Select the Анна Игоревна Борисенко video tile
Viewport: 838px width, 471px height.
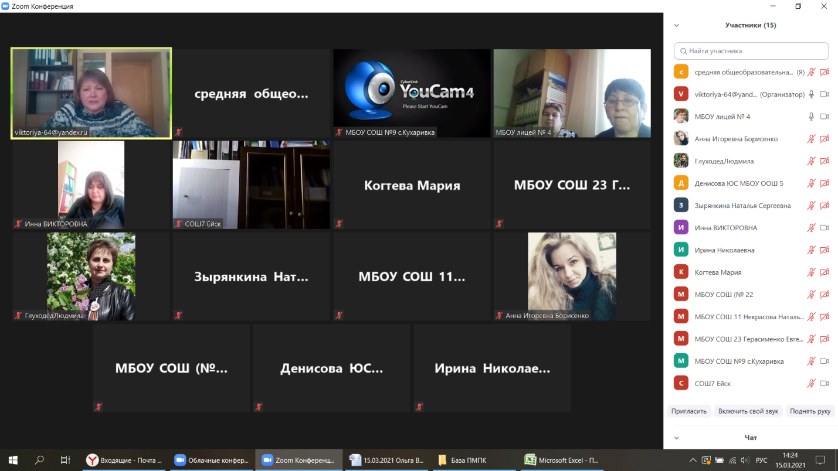coord(572,276)
